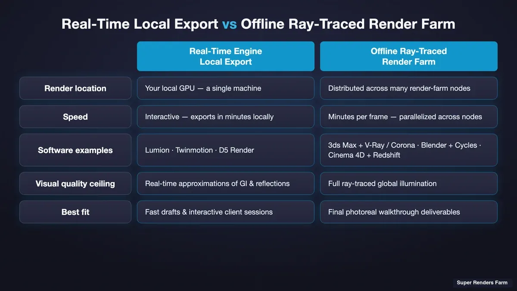Click the 'Speed' row label
Image resolution: width=517 pixels, height=291 pixels.
point(75,117)
